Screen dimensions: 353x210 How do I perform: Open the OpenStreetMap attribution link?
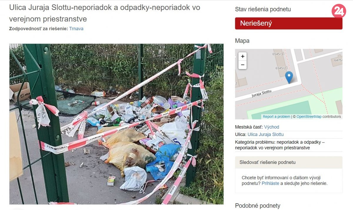(309, 117)
